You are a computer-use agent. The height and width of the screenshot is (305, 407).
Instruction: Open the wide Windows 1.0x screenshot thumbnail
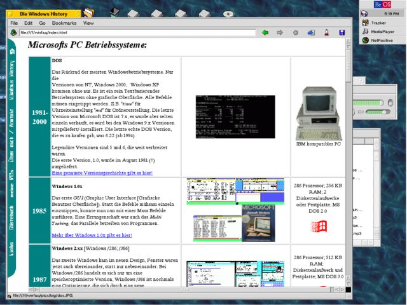(x=235, y=191)
